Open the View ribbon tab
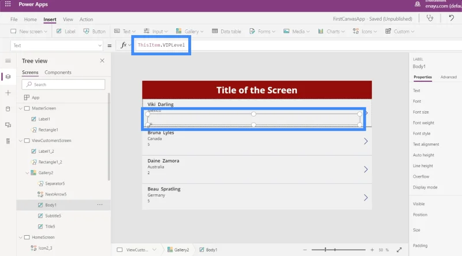The image size is (462, 256). coord(68,20)
